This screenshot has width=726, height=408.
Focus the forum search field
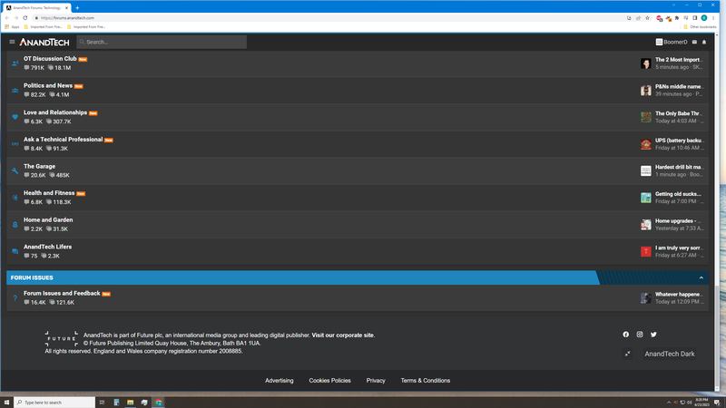click(x=162, y=42)
